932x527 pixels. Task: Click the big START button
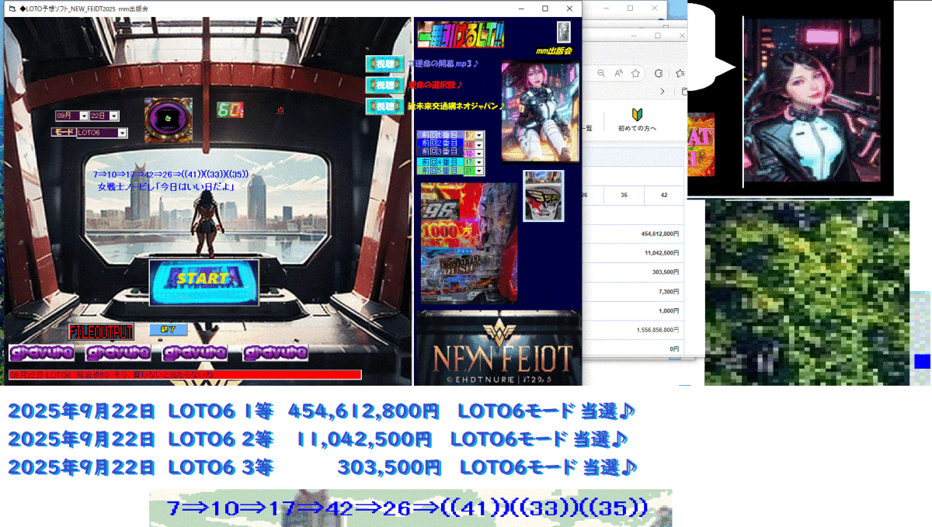204,281
